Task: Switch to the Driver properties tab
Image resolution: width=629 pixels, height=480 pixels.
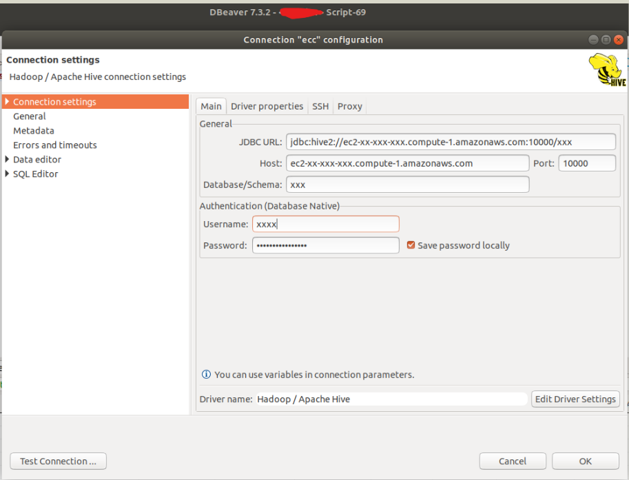Action: coord(267,106)
